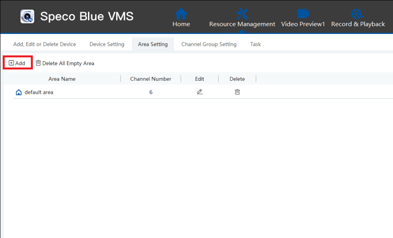Viewport: 393px width, 238px height.
Task: Click the Channel Number column header
Action: point(151,79)
